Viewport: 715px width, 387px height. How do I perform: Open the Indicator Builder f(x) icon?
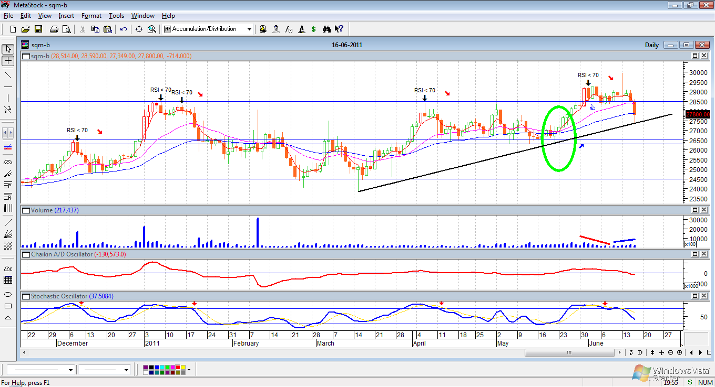289,29
